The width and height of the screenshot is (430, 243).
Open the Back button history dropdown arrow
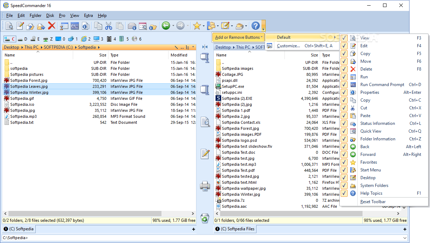tap(173, 26)
